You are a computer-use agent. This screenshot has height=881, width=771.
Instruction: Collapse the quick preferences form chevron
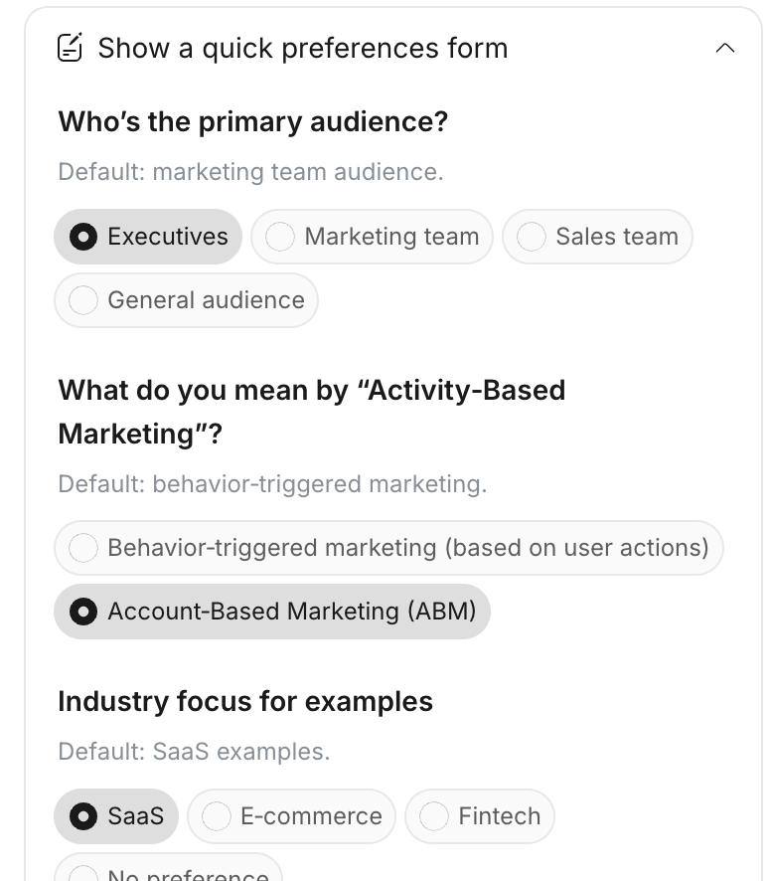click(x=725, y=48)
